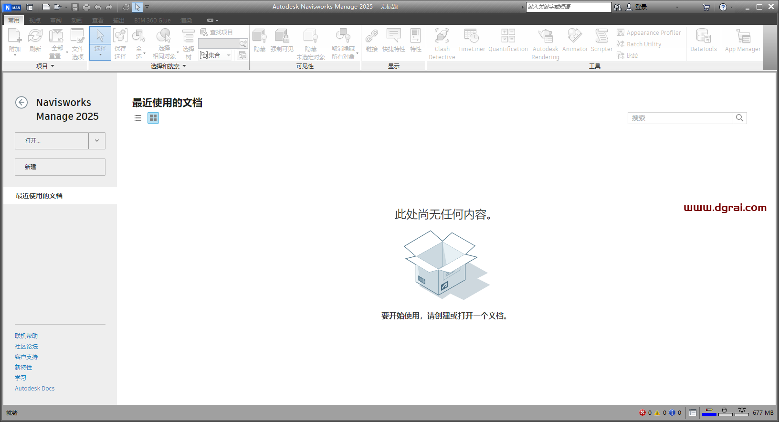Viewport: 779px width, 422px height.
Task: Expand the 打开 button dropdown arrow
Action: [97, 141]
